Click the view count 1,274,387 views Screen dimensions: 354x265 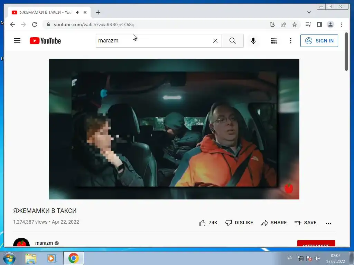[30, 222]
